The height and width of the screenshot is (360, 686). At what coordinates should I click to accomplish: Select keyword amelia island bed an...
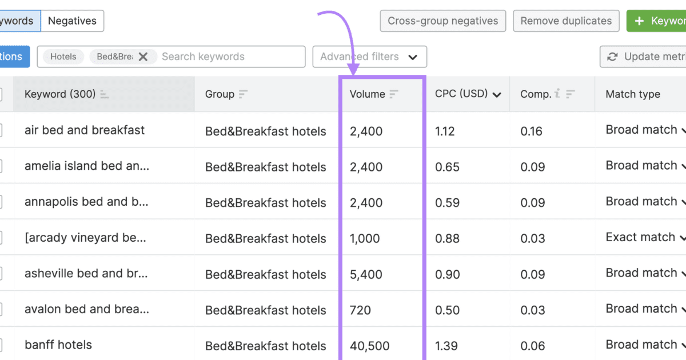tap(87, 166)
